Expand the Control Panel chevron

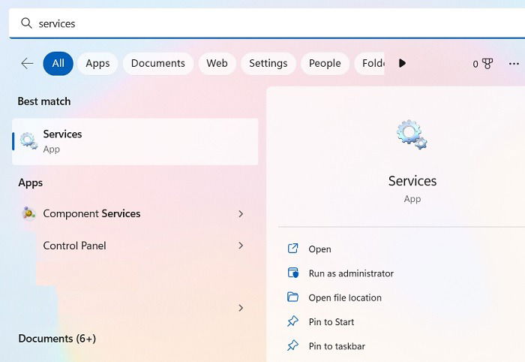tap(241, 246)
